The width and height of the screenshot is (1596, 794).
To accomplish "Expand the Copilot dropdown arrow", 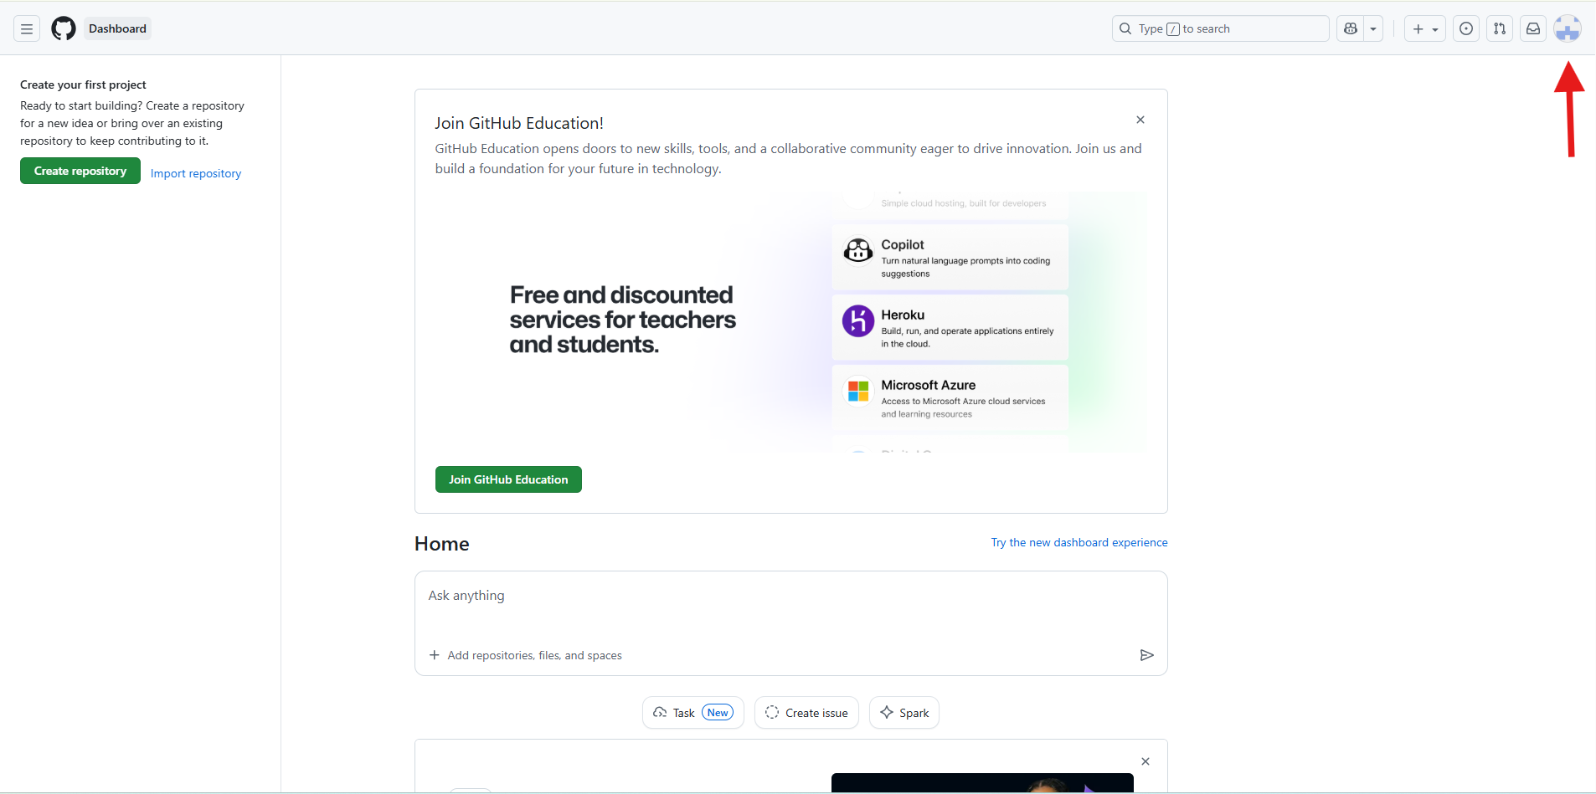I will tap(1373, 28).
